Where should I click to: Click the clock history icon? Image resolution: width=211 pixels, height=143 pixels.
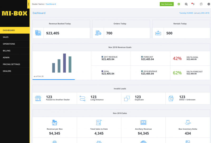[201, 4]
